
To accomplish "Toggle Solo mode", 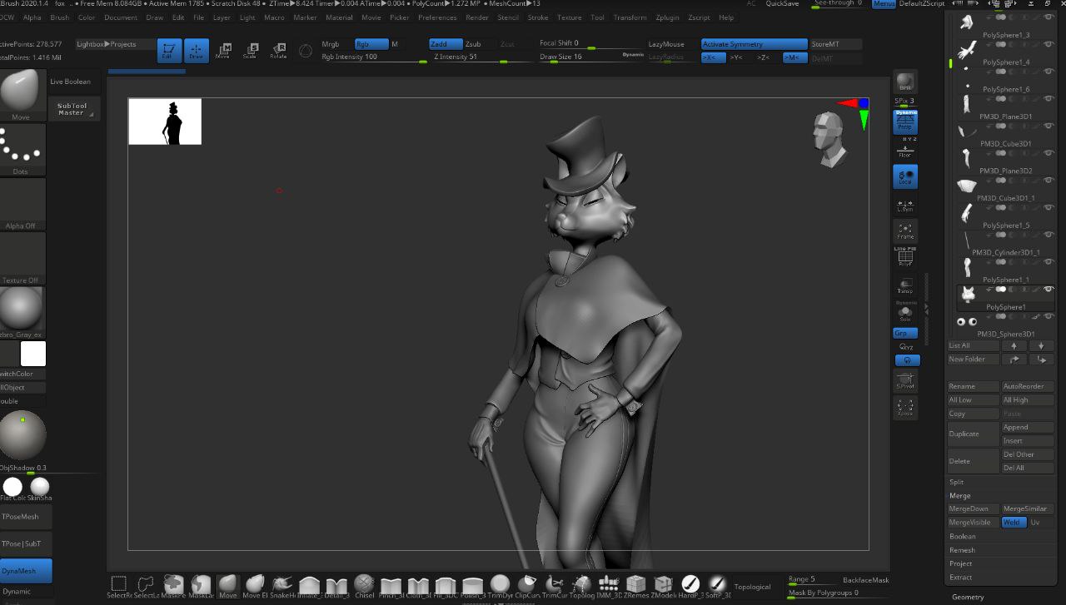I will [x=905, y=312].
